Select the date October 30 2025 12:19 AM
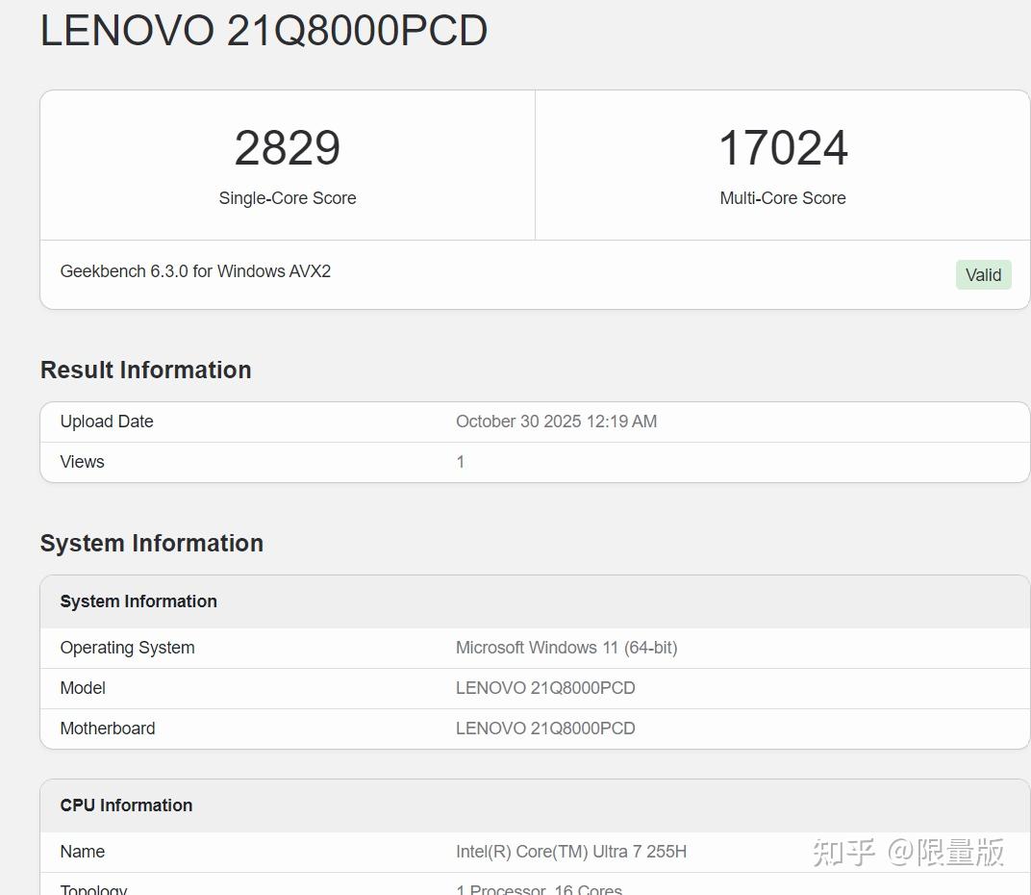This screenshot has width=1031, height=895. 556,422
